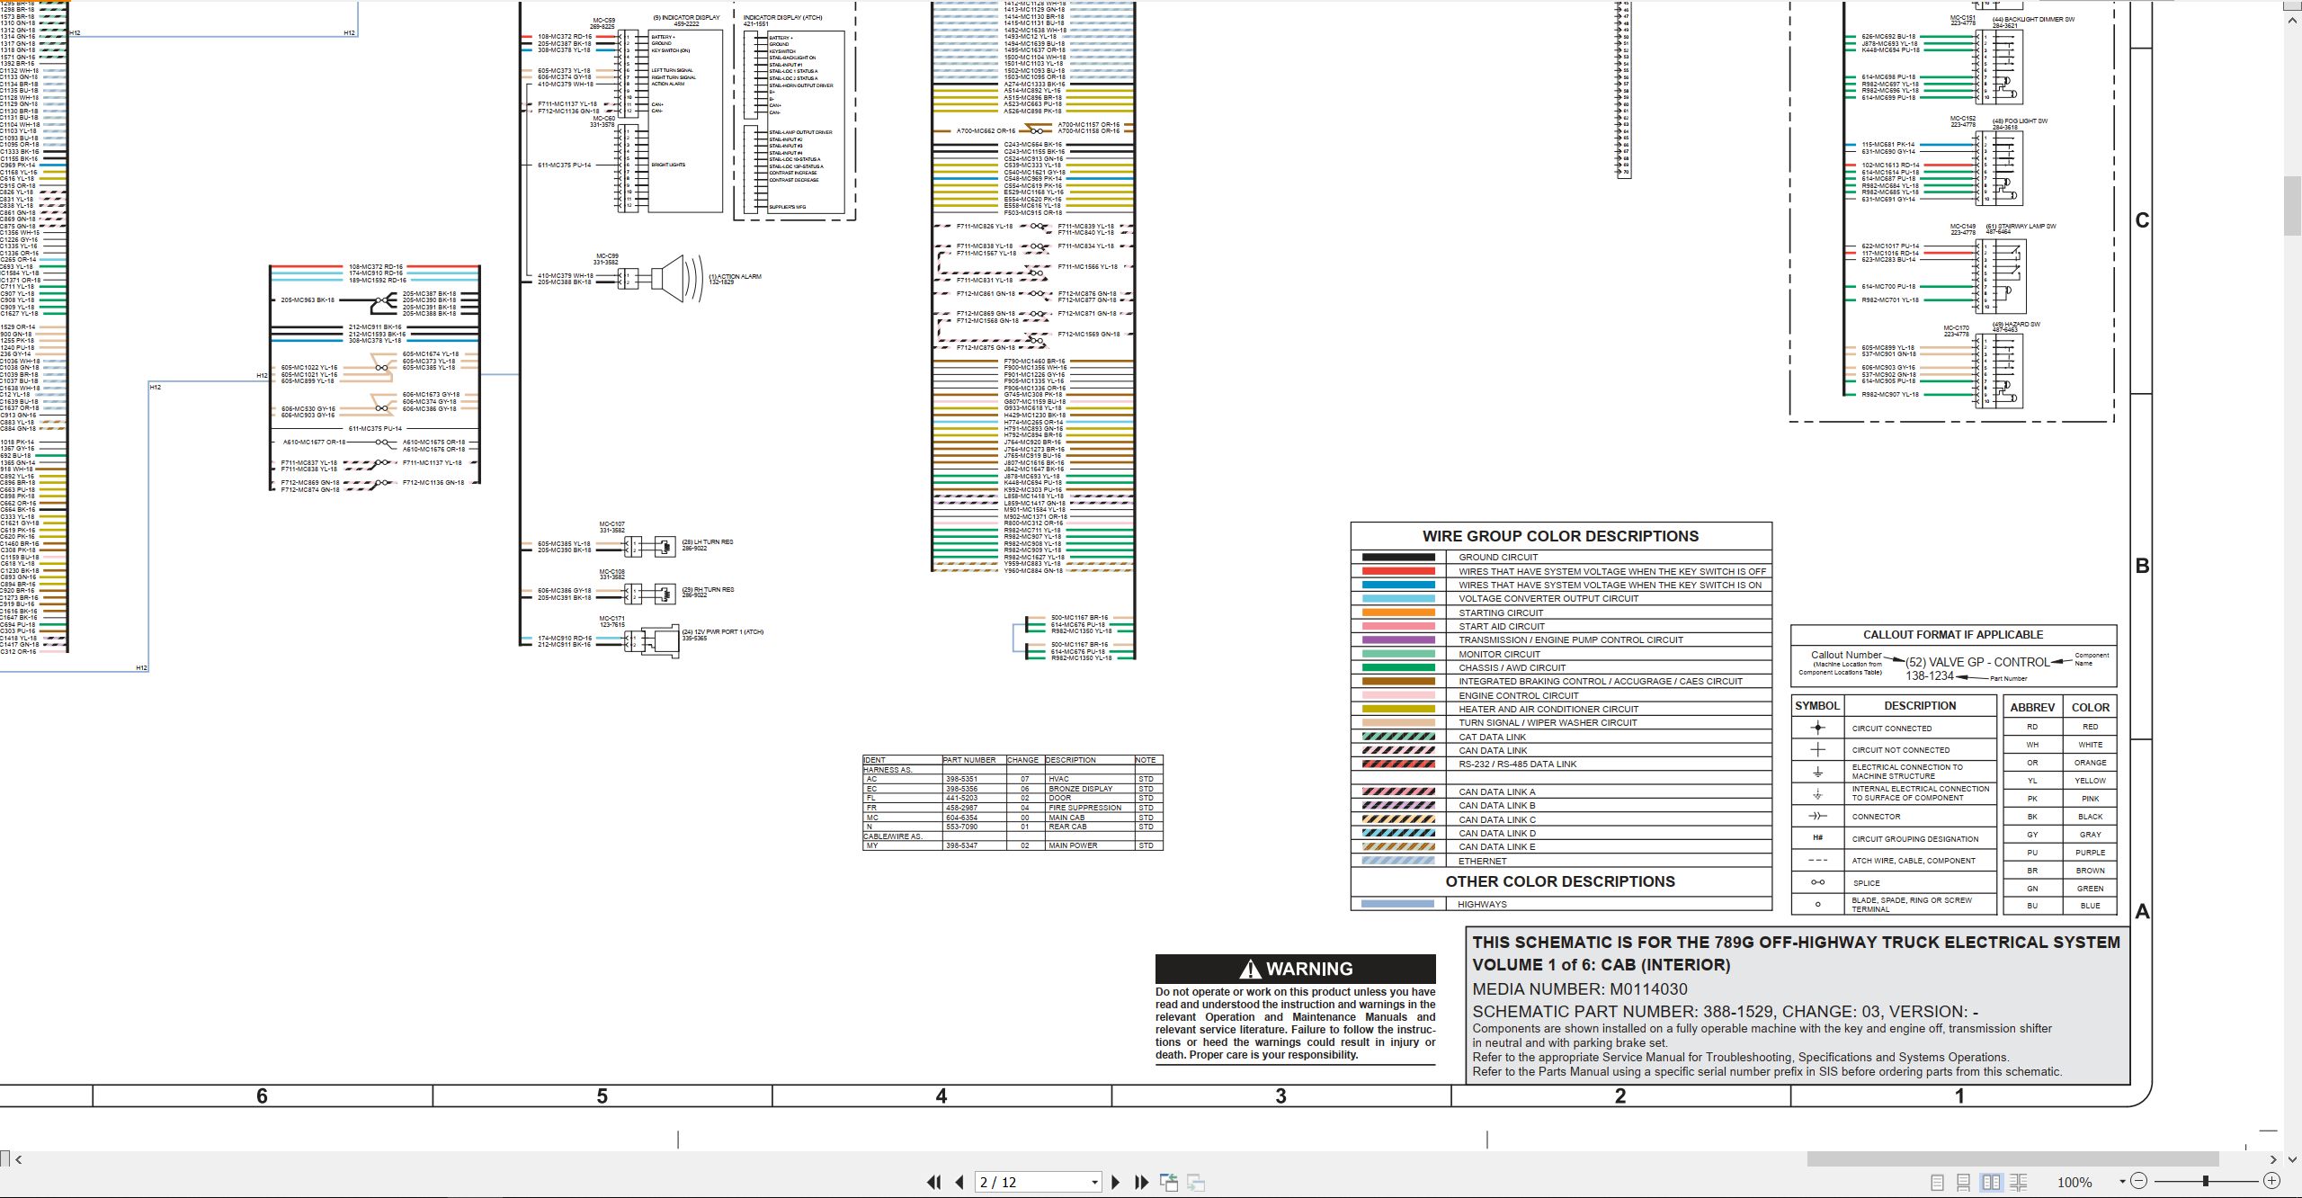Click the MEDIA NUMBER: M0114030 text
The height and width of the screenshot is (1198, 2302).
tap(1580, 988)
